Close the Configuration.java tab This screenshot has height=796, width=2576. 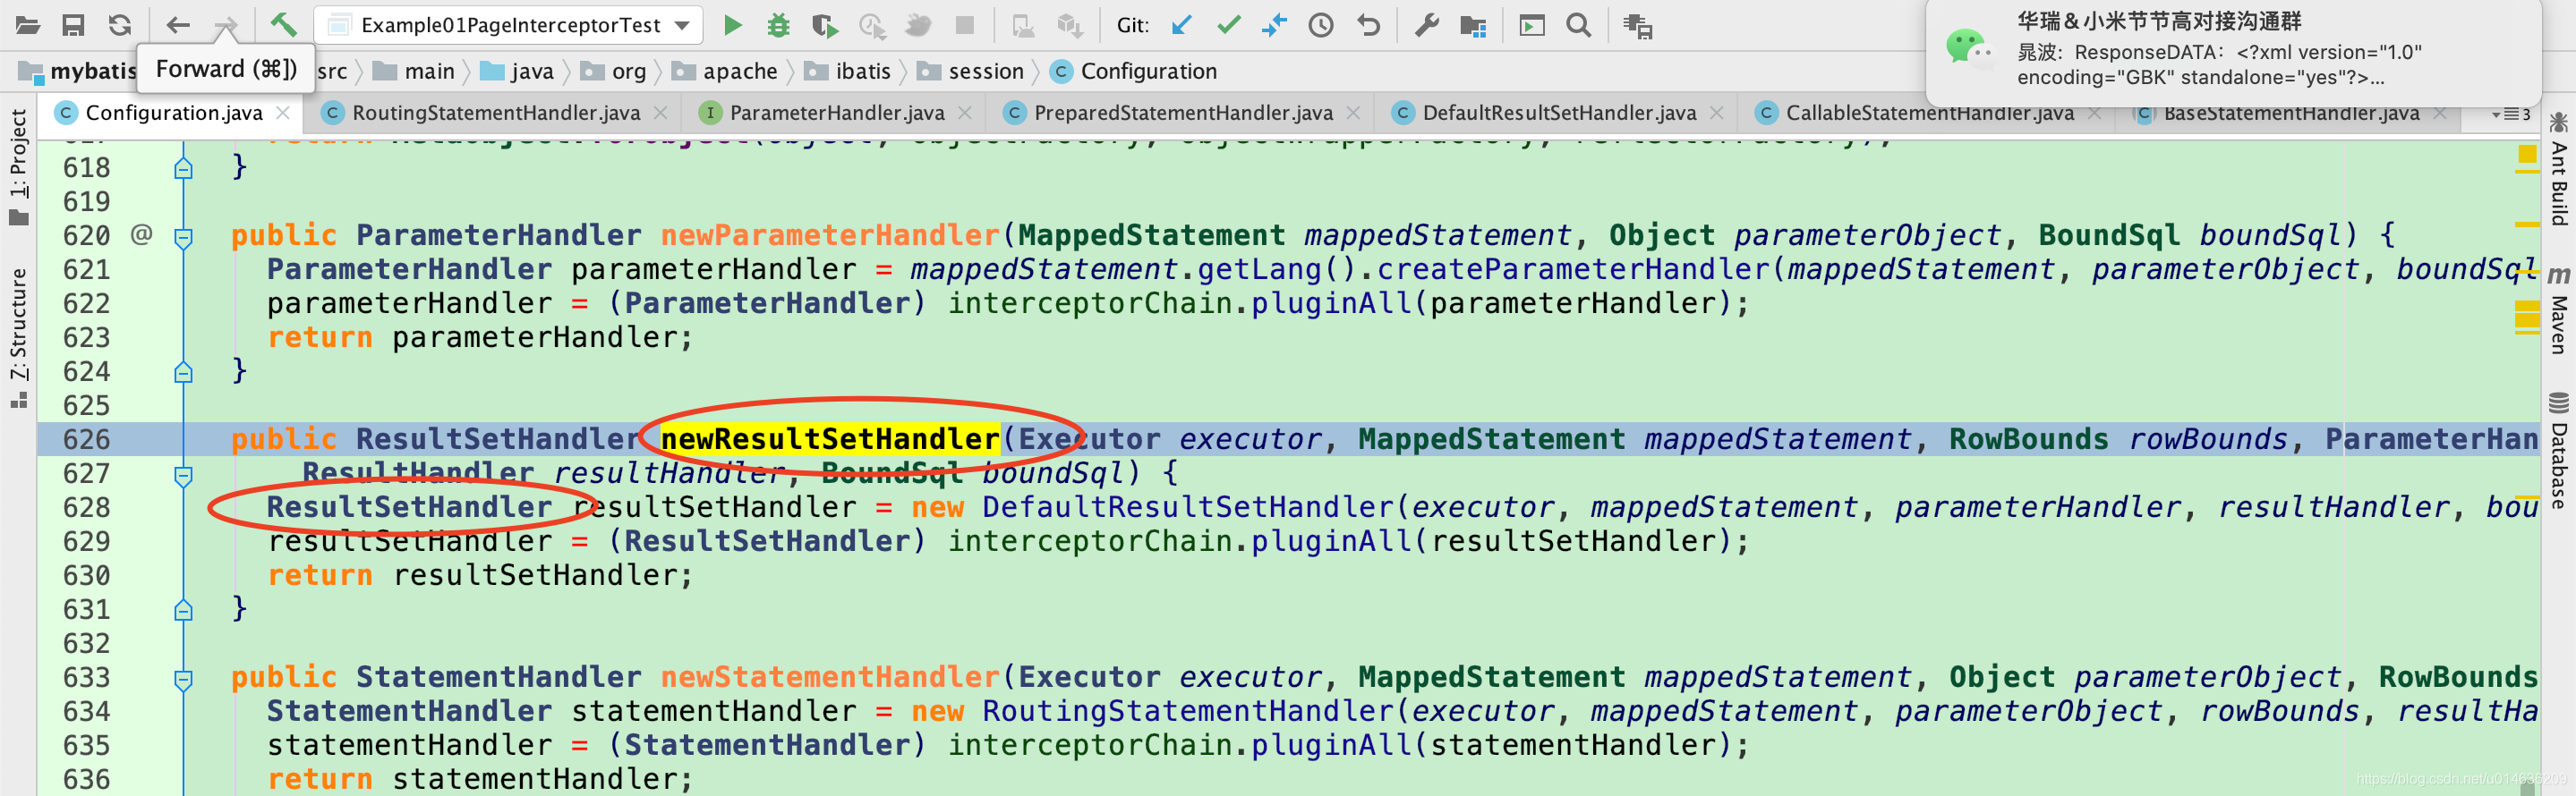tap(283, 113)
